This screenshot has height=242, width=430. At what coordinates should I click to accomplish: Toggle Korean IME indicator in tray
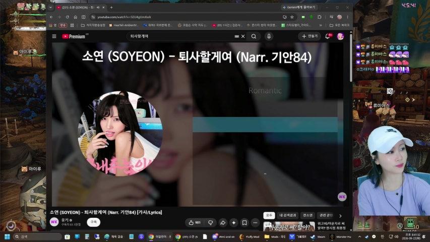(382, 236)
